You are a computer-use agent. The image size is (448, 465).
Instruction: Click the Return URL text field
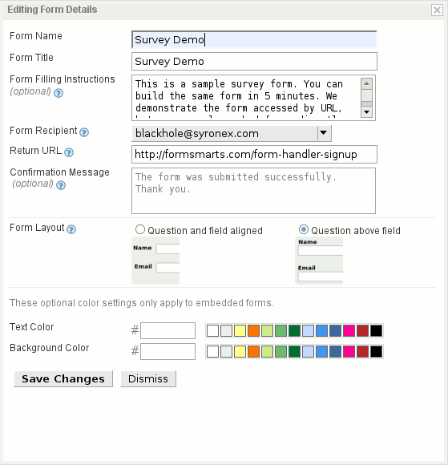[254, 154]
